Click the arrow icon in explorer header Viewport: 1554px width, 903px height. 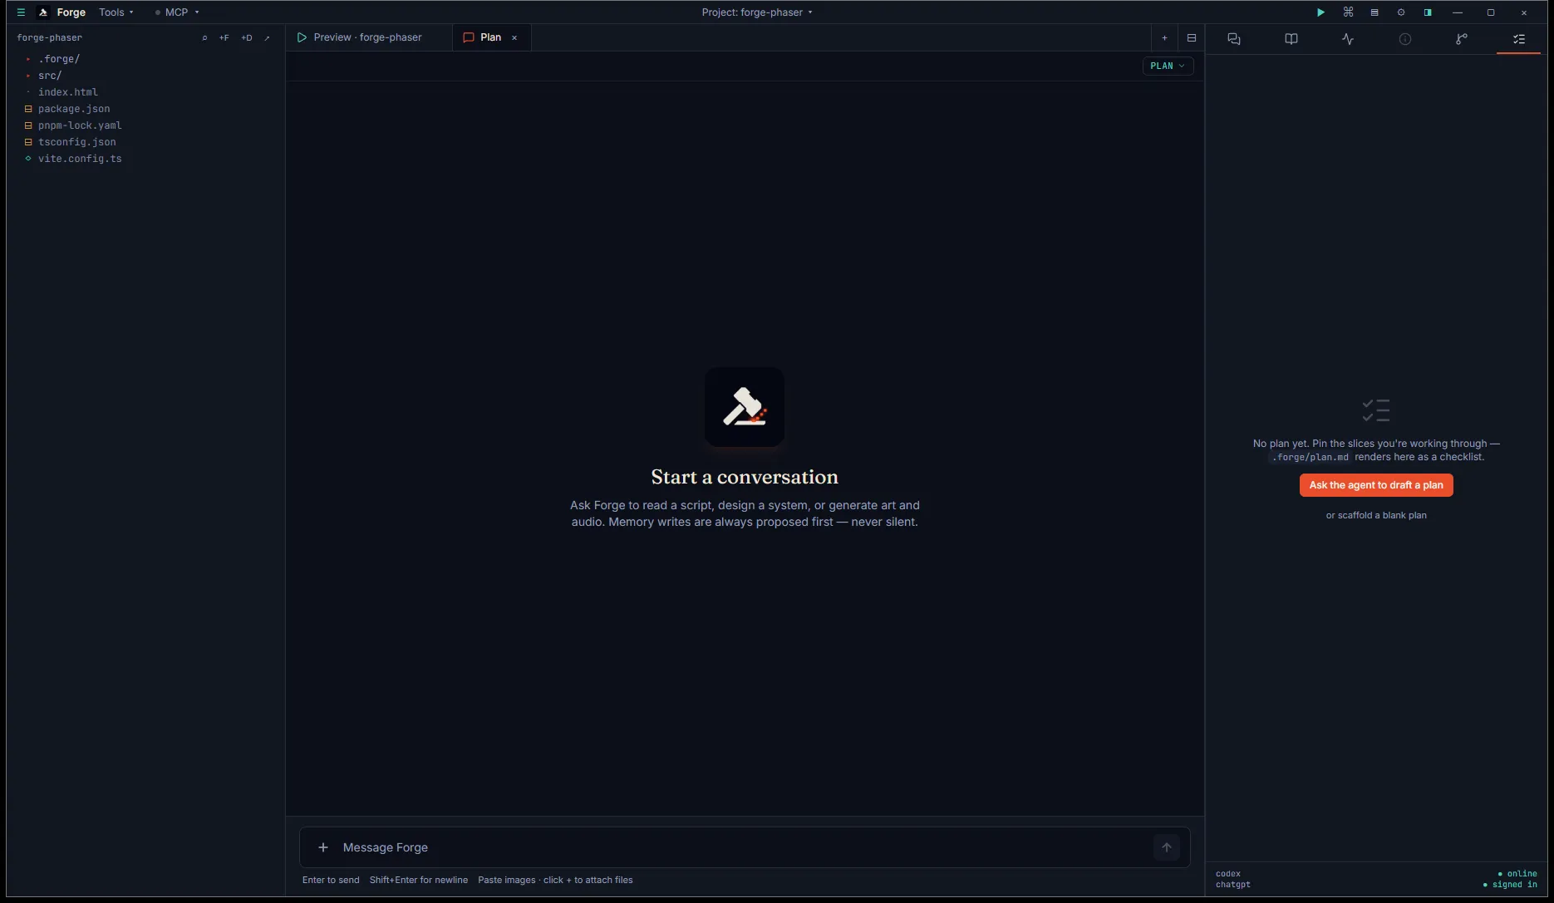click(267, 37)
